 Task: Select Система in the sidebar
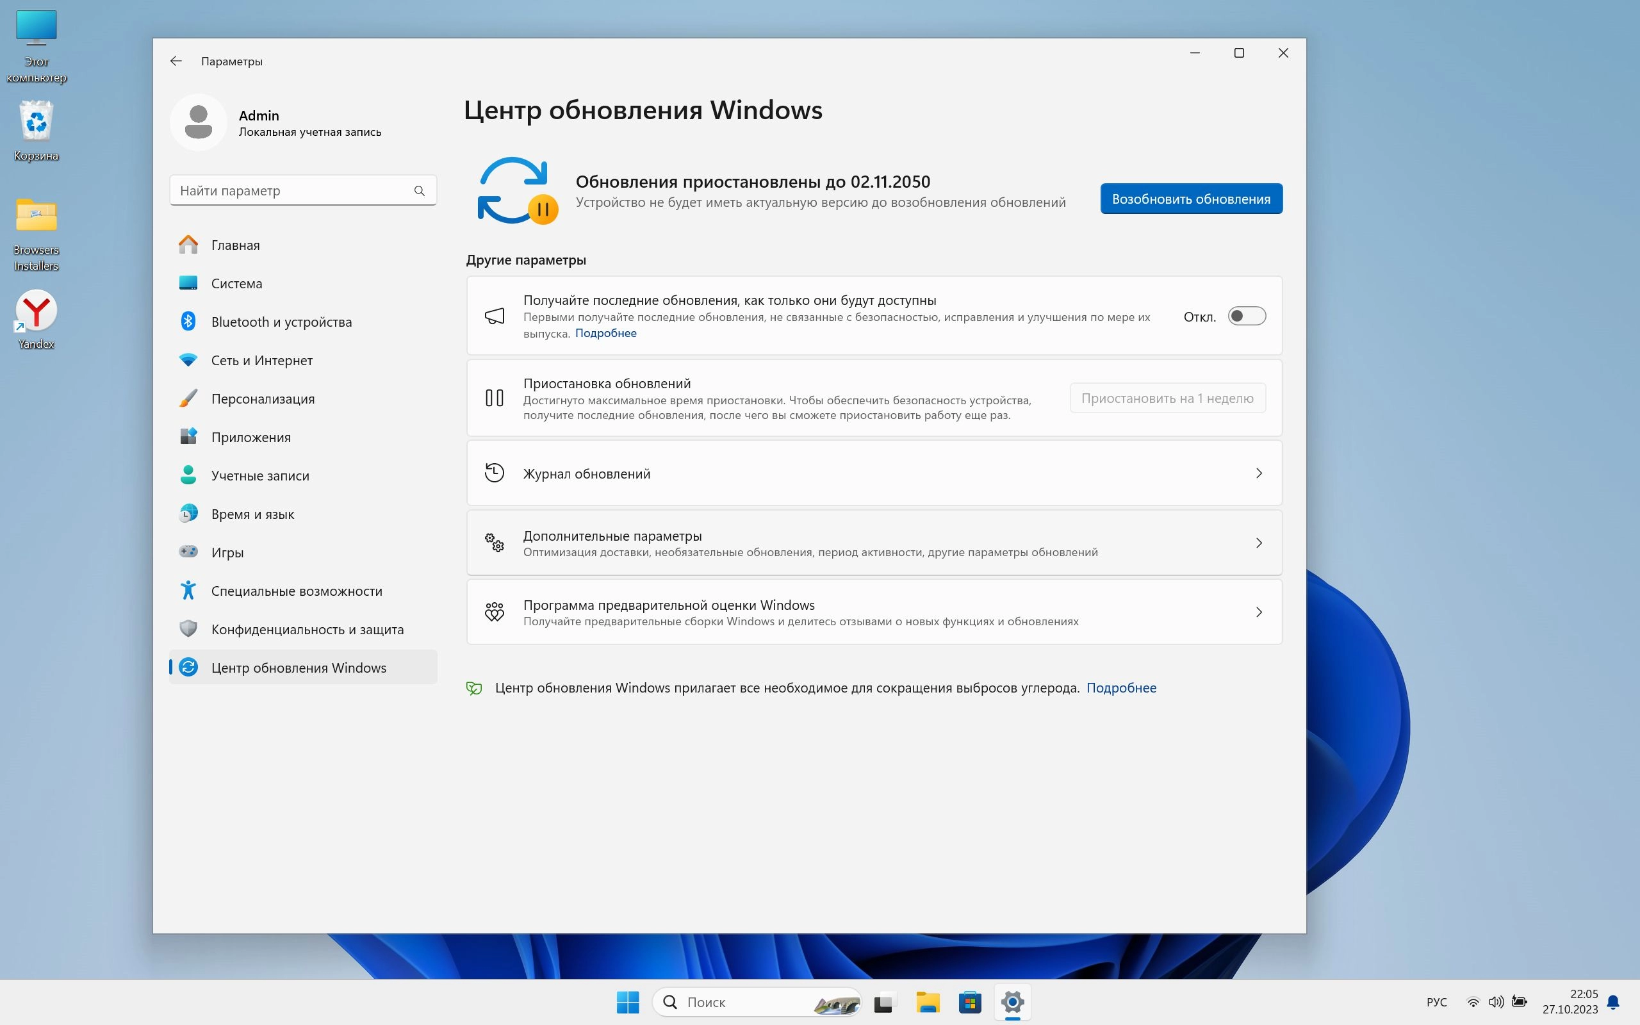click(236, 283)
